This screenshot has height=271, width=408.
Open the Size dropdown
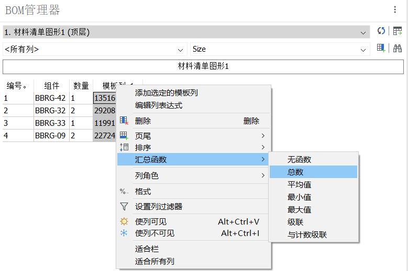point(280,49)
